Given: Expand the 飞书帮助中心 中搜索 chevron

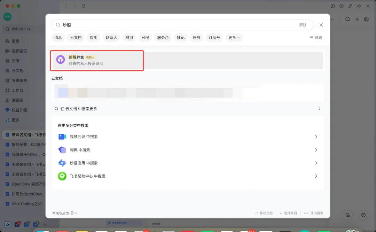Looking at the screenshot, I should 316,176.
